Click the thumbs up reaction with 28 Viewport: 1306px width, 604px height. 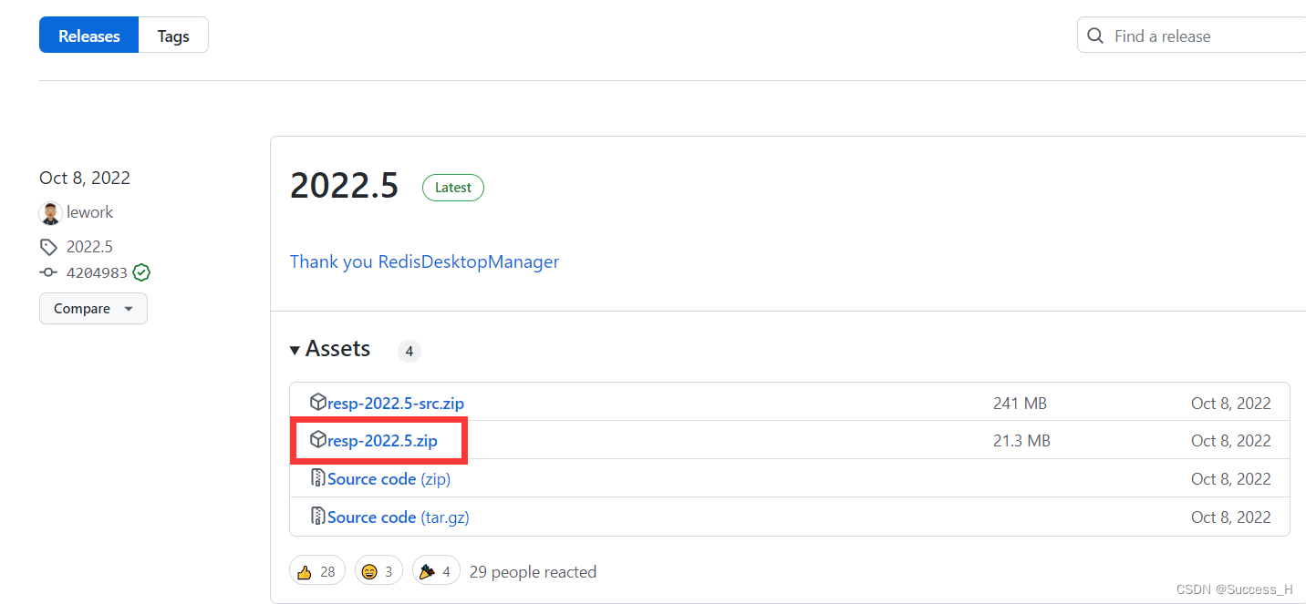pos(317,571)
